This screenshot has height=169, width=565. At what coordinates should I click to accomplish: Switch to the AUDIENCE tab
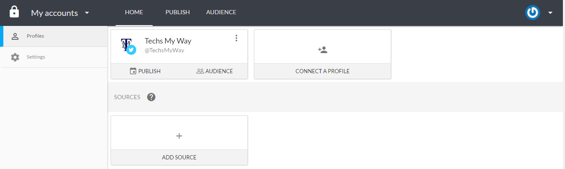[x=221, y=13]
